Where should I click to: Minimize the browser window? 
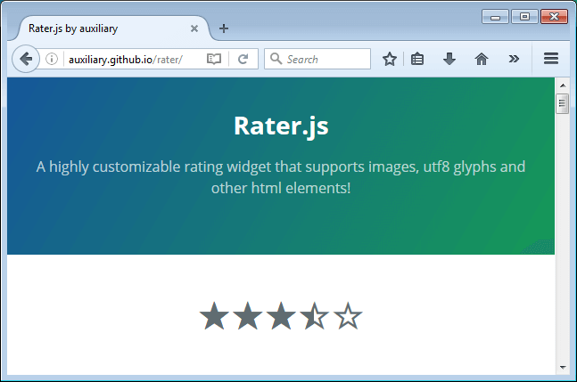495,17
